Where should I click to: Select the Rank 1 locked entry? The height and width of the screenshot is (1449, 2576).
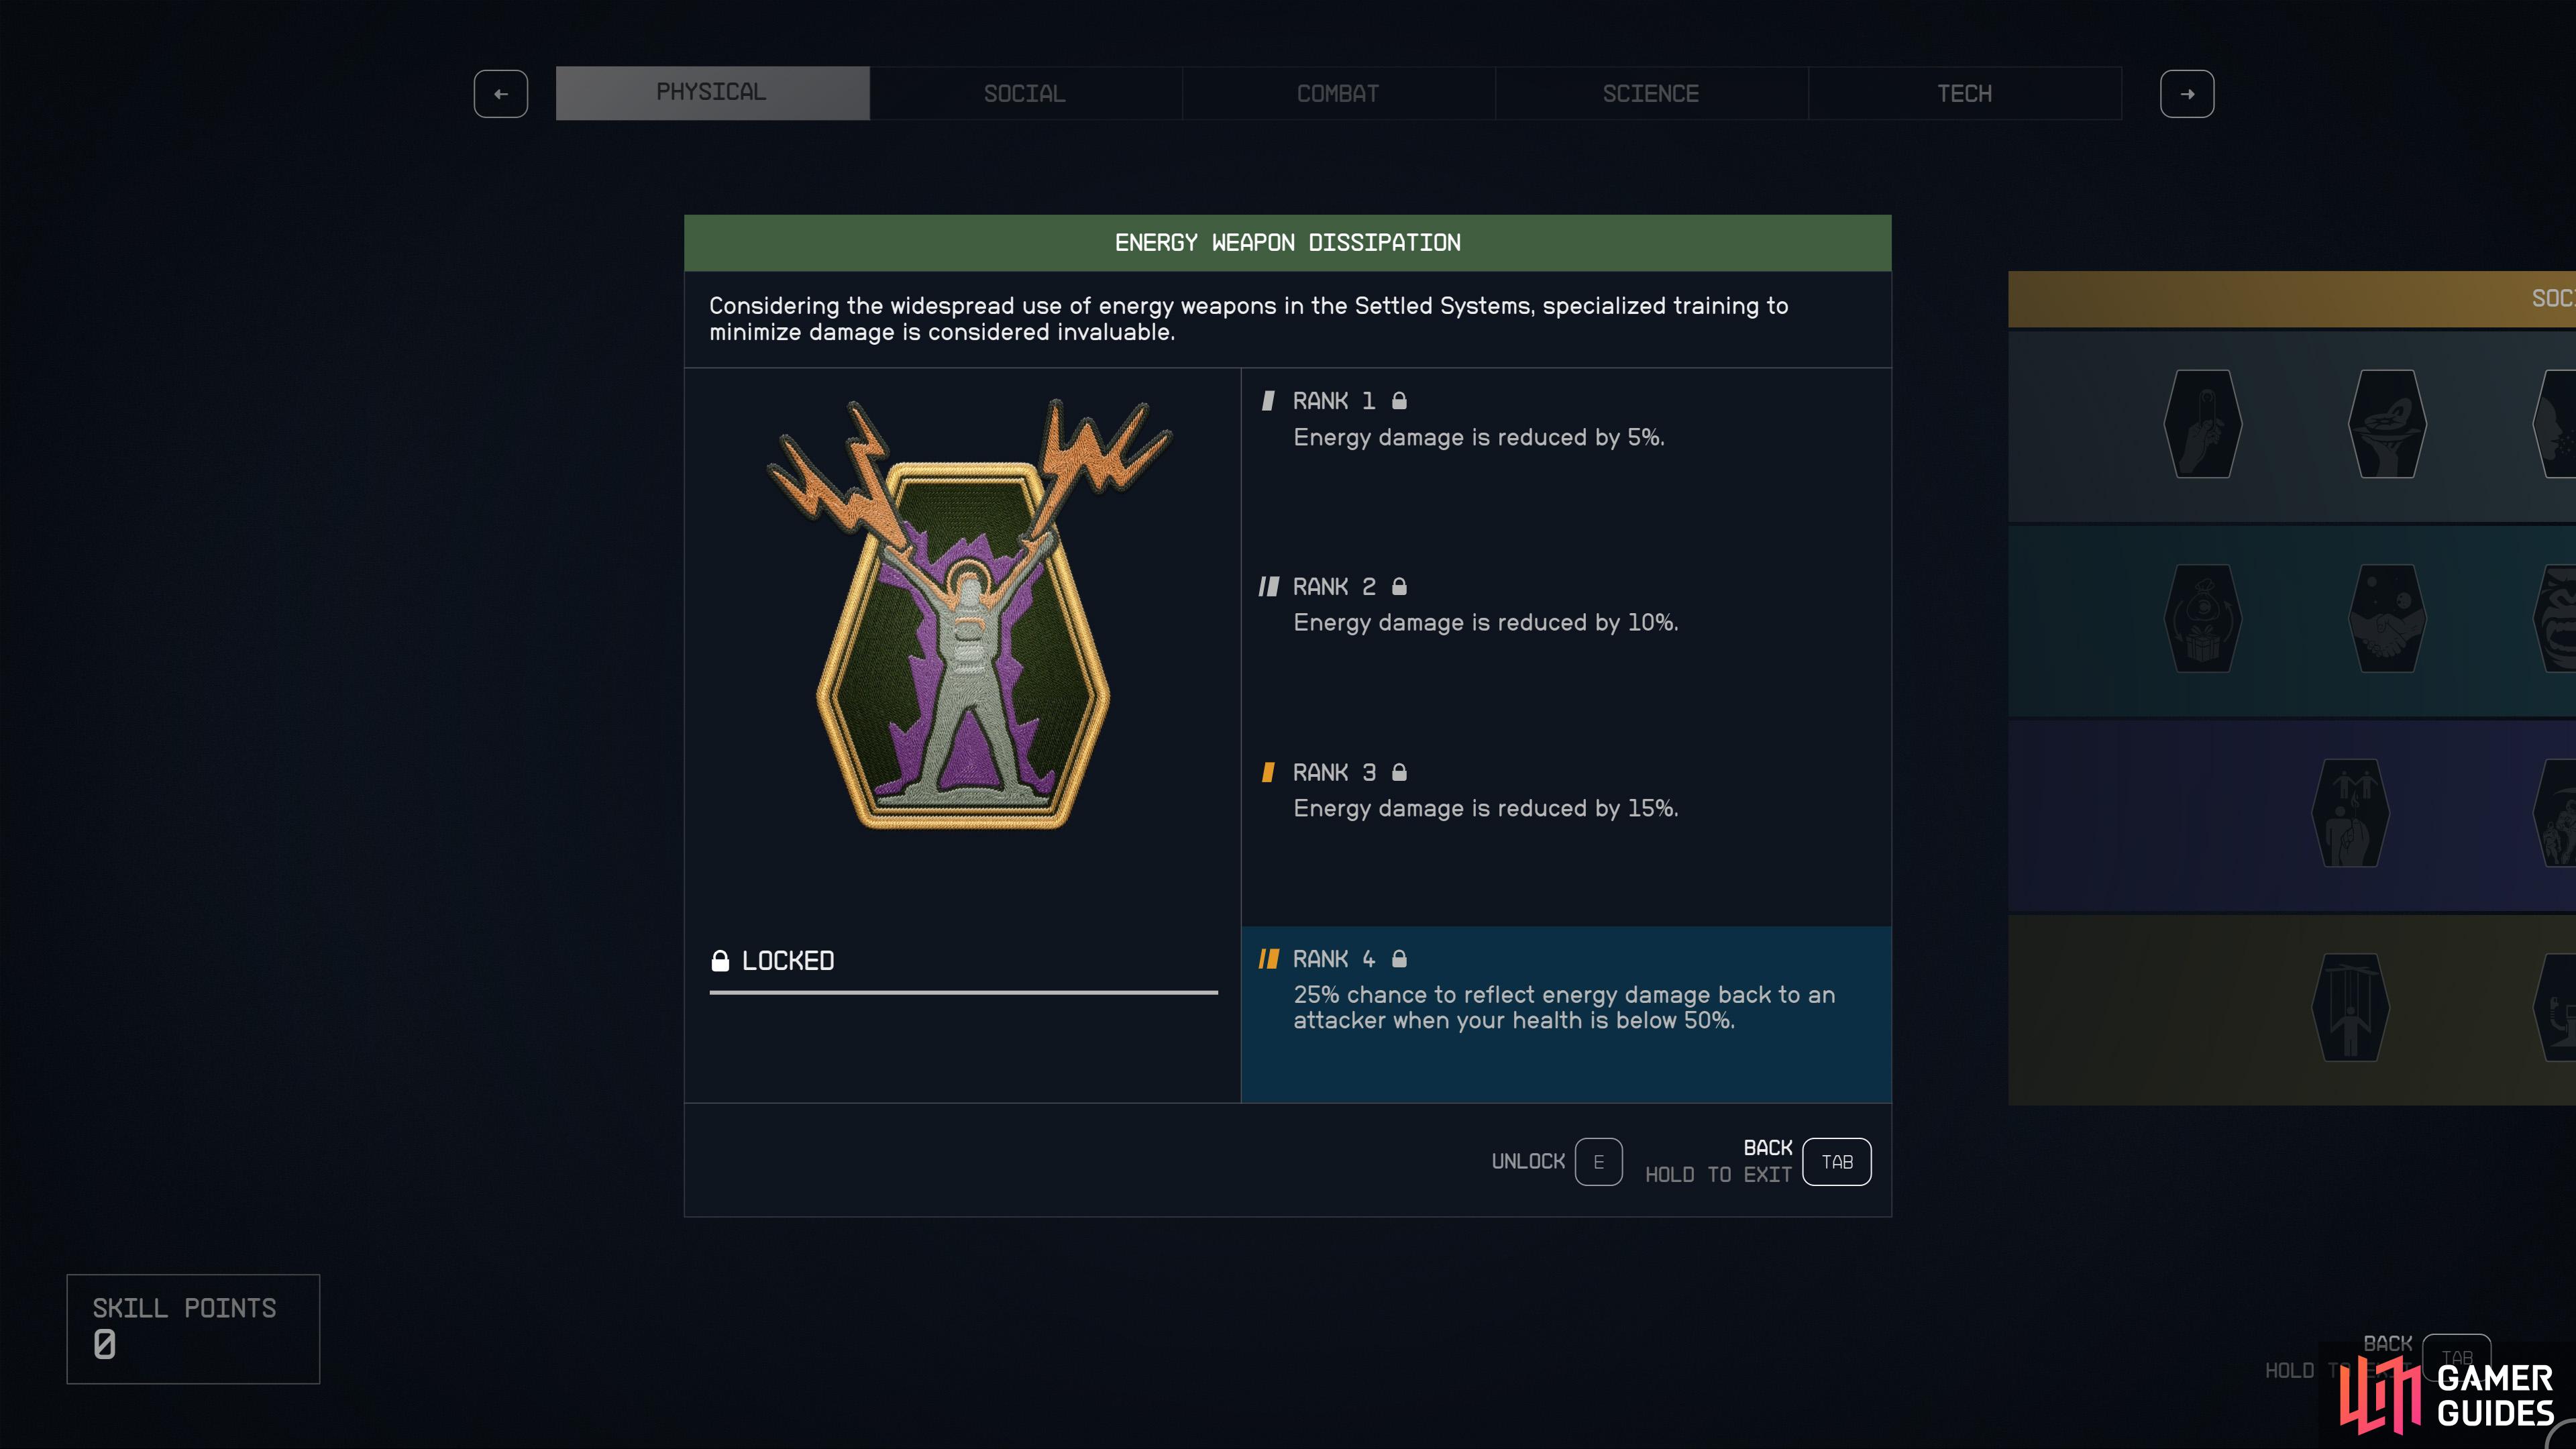tap(1566, 461)
